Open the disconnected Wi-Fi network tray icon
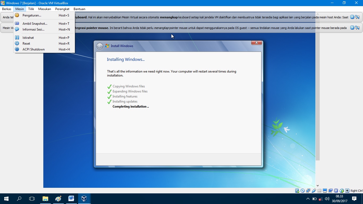 click(321, 199)
